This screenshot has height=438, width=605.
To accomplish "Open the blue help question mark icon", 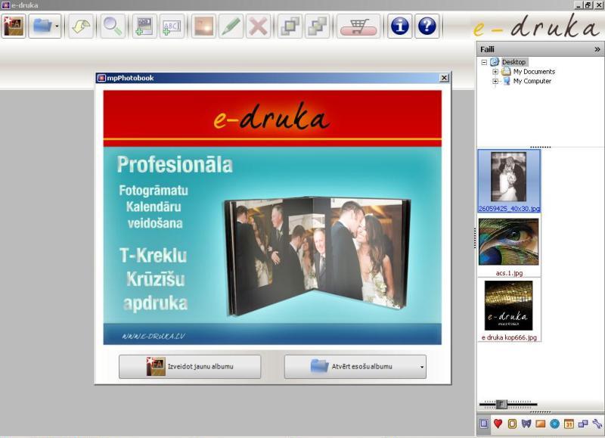I will click(427, 26).
